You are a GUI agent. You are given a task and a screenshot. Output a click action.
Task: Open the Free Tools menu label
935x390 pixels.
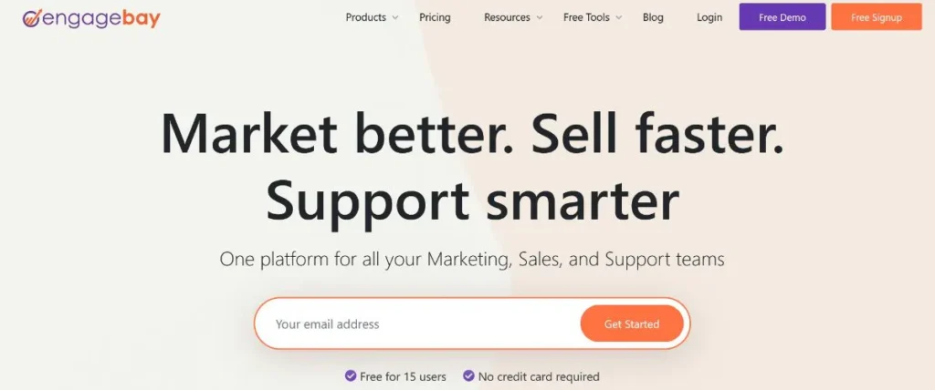[x=585, y=17]
